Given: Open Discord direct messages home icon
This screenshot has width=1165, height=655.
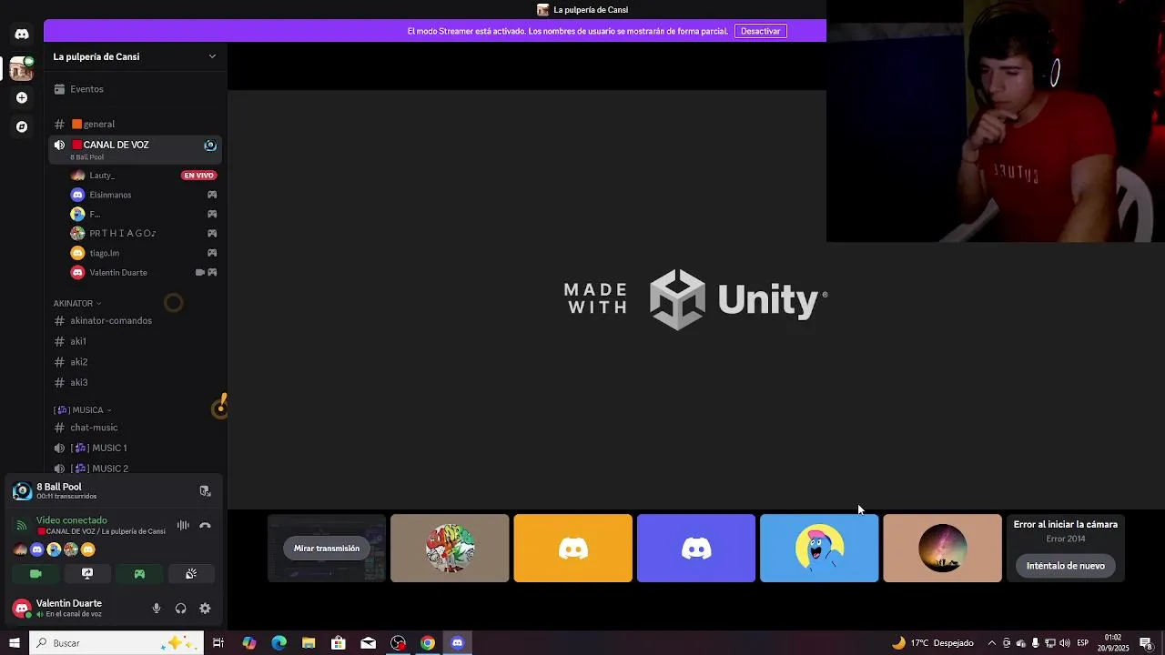Looking at the screenshot, I should [x=22, y=35].
